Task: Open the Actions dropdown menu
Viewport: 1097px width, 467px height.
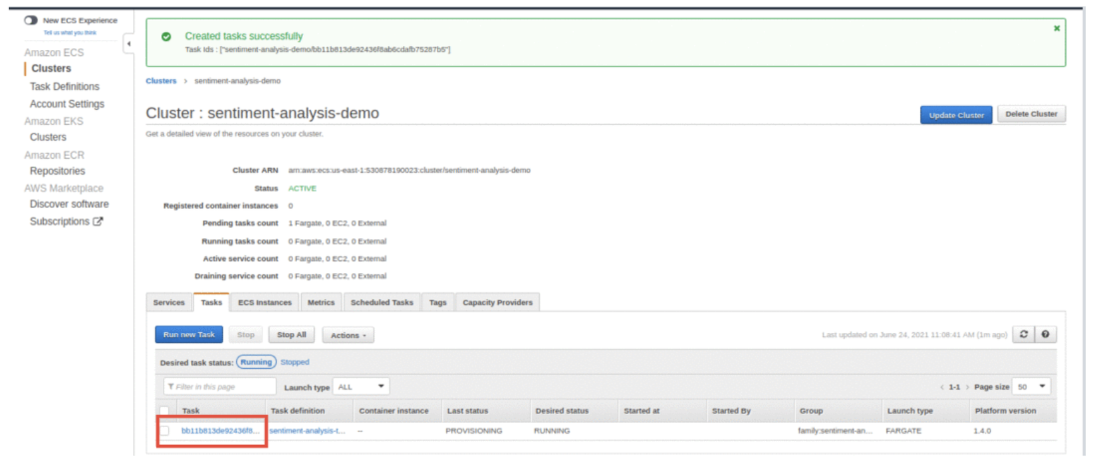Action: (x=348, y=335)
